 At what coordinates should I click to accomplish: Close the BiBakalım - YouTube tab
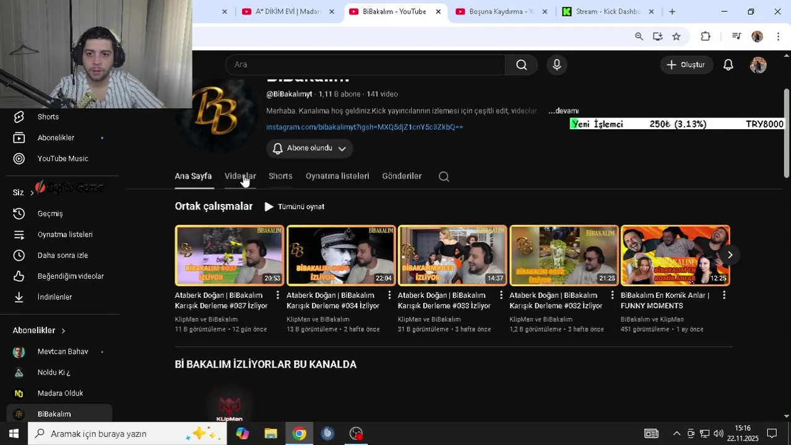coord(438,11)
